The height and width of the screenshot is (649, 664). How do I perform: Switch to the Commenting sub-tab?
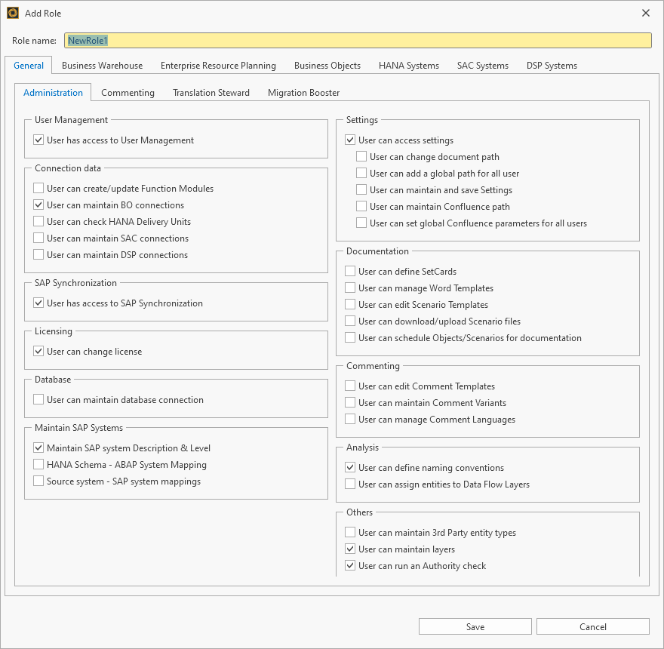[128, 93]
